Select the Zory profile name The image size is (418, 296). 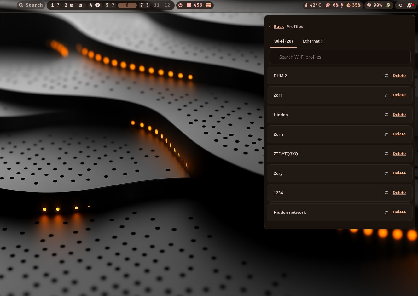coord(278,173)
